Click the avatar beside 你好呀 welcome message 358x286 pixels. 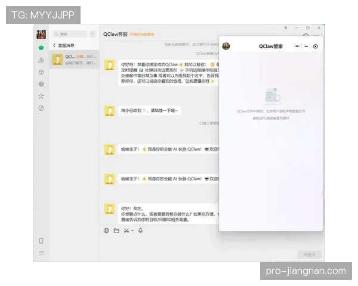tap(110, 65)
